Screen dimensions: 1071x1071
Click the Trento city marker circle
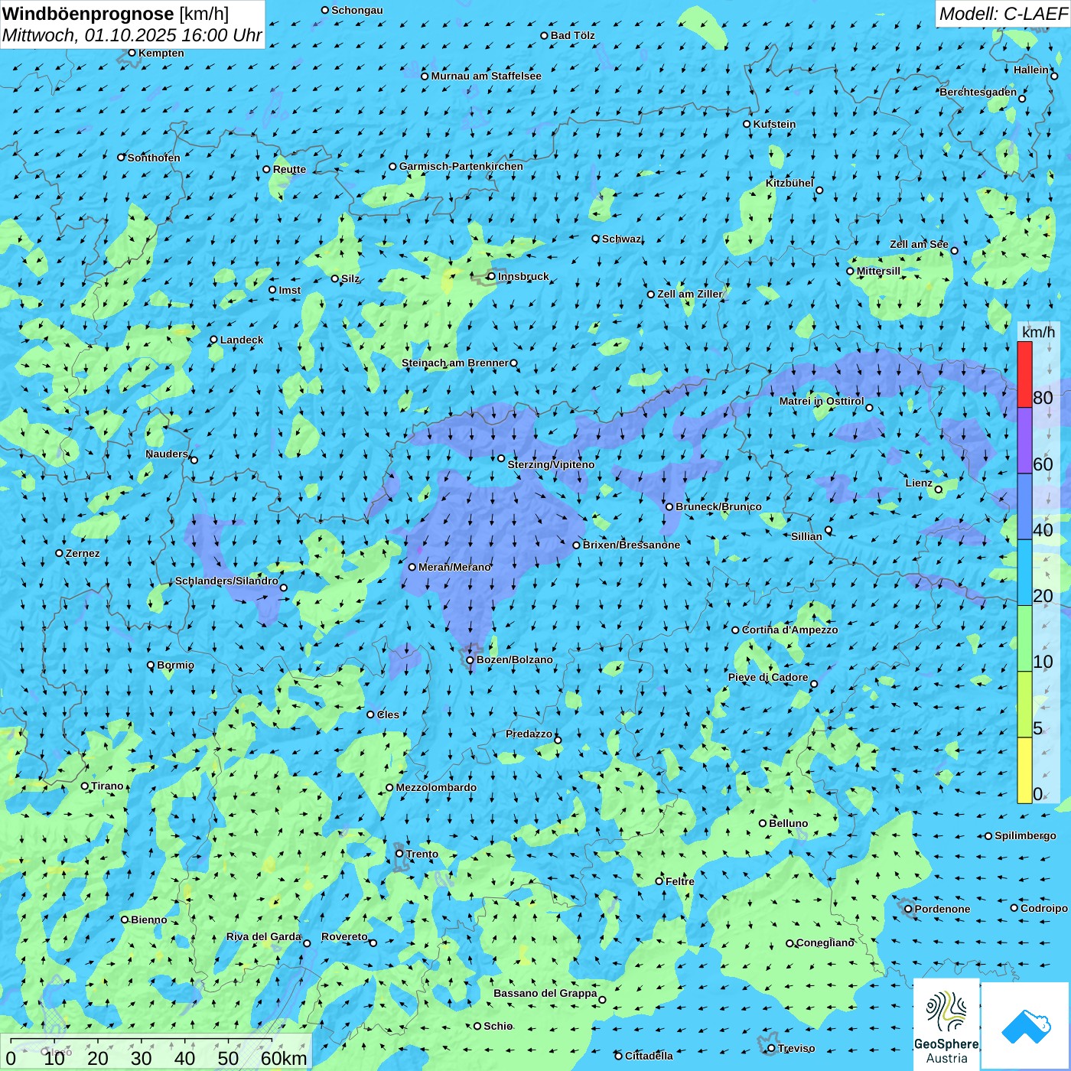[399, 854]
